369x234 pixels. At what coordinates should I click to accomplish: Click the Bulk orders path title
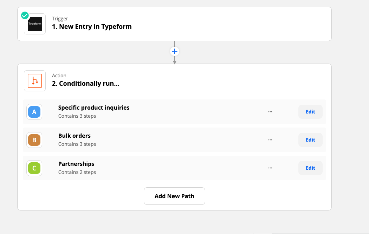[x=75, y=136]
